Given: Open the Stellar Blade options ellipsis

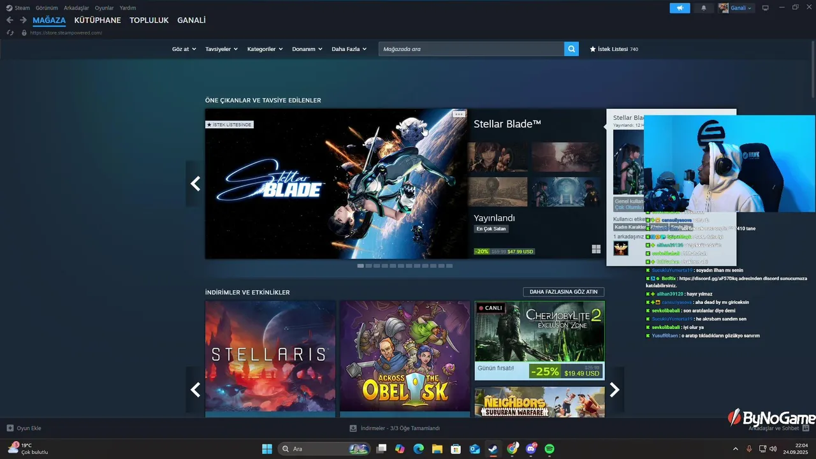Looking at the screenshot, I should click(x=459, y=114).
